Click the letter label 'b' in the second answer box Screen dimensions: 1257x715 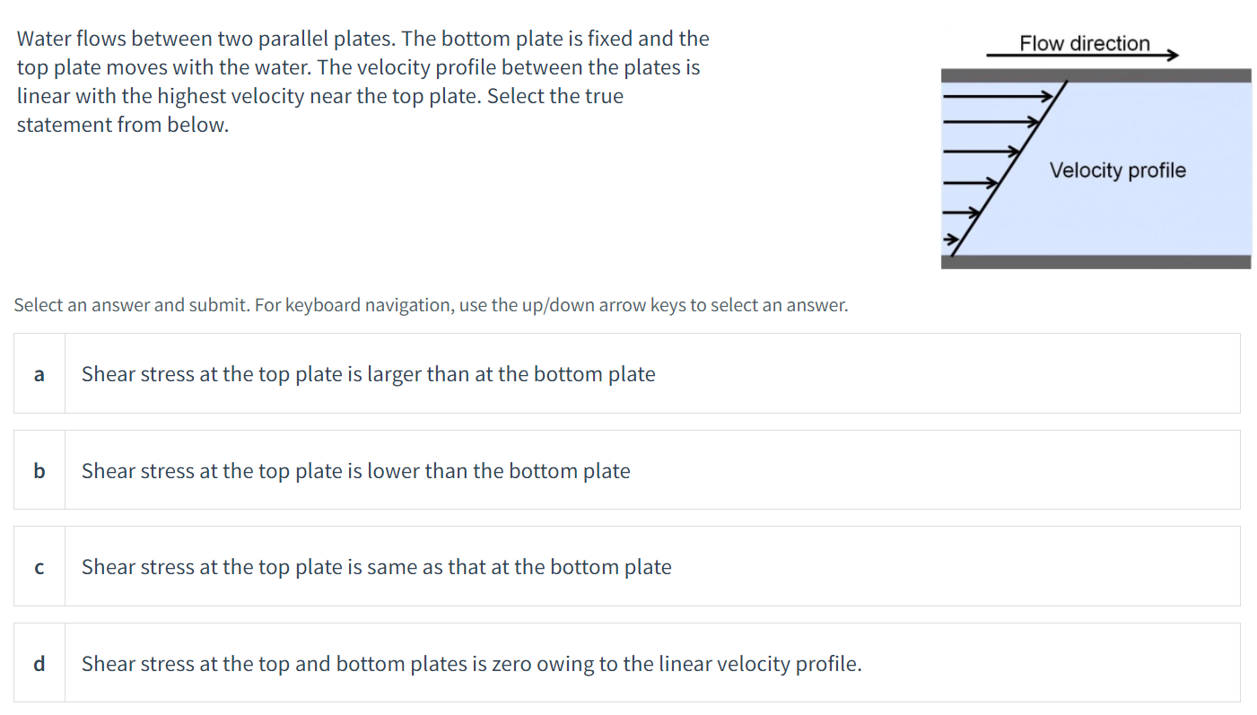click(x=39, y=470)
